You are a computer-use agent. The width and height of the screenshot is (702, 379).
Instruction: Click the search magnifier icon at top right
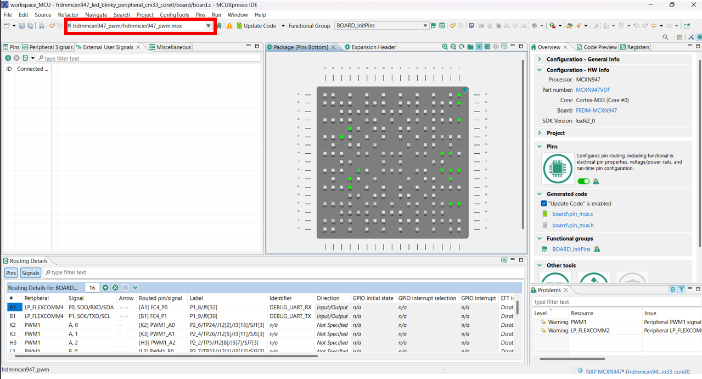(x=665, y=37)
